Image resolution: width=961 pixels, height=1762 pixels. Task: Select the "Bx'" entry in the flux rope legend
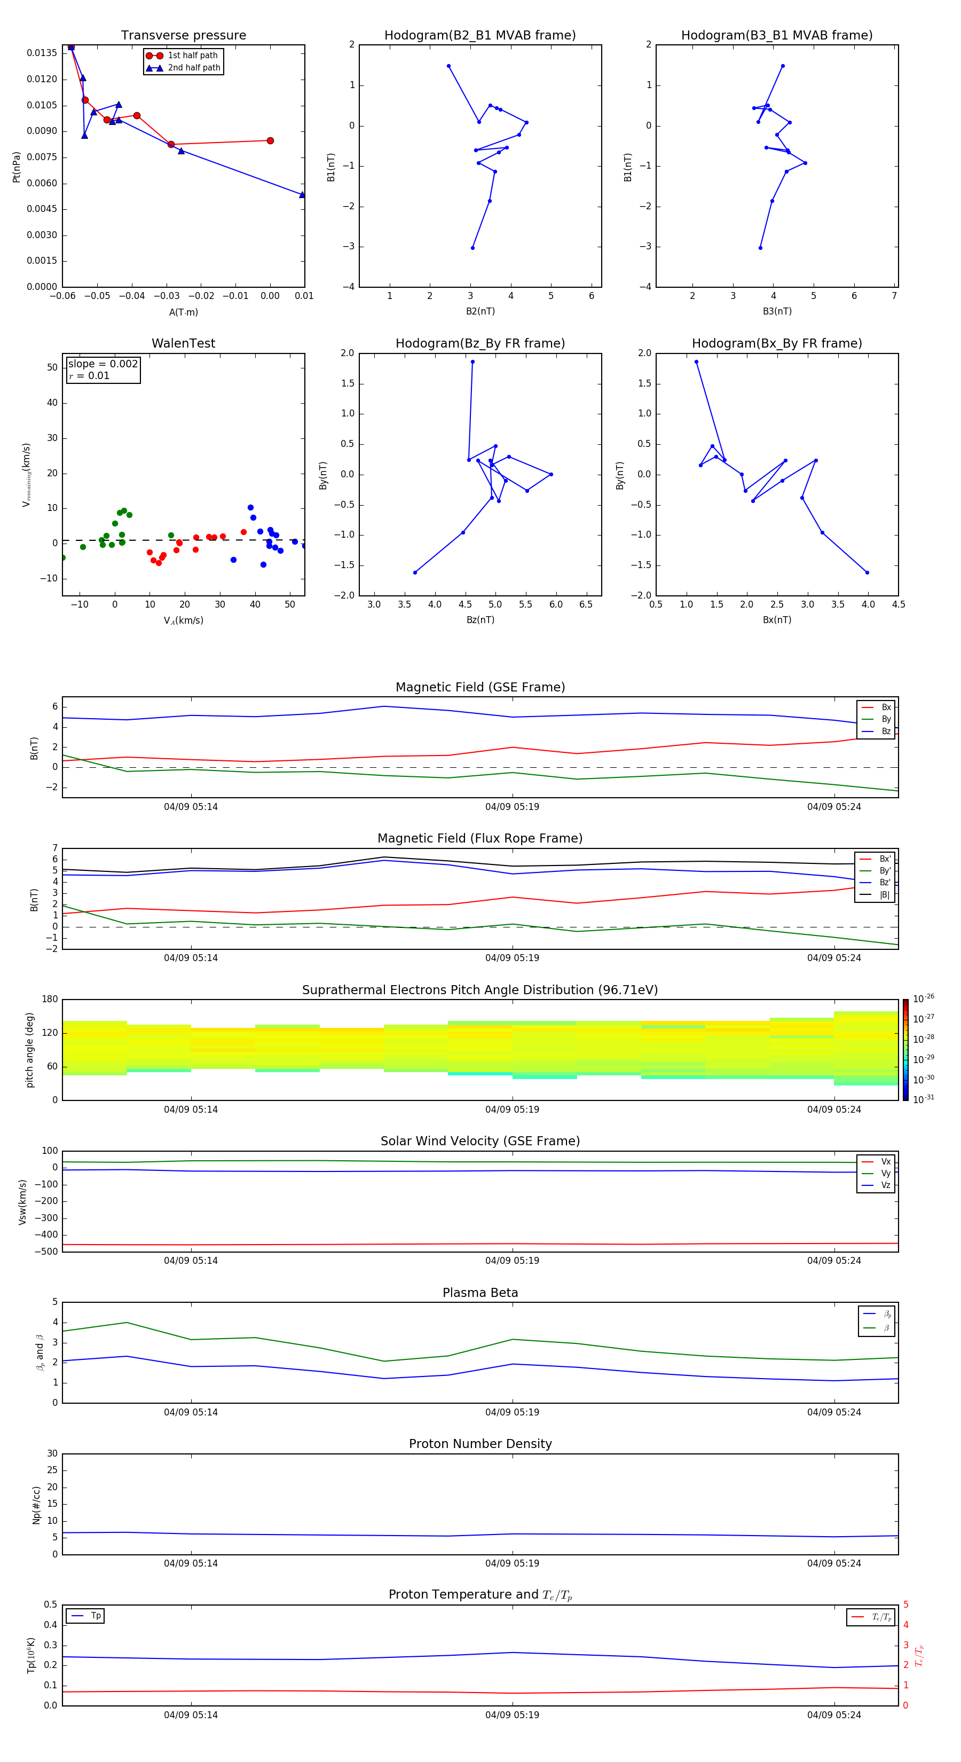[875, 859]
